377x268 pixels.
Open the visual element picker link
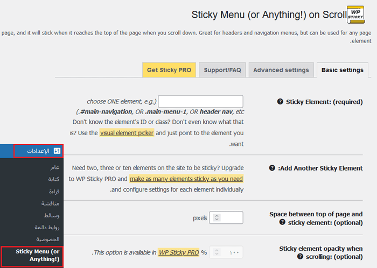click(x=127, y=133)
